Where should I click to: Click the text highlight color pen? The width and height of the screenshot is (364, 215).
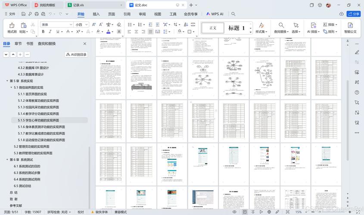click(98, 31)
